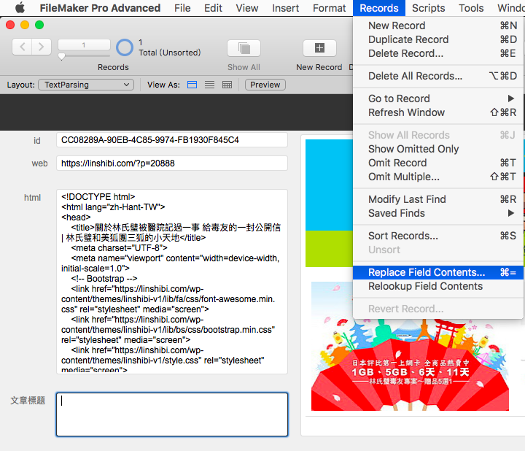Screen dimensions: 525x451
Task: Open the View menu
Action: coord(247,8)
